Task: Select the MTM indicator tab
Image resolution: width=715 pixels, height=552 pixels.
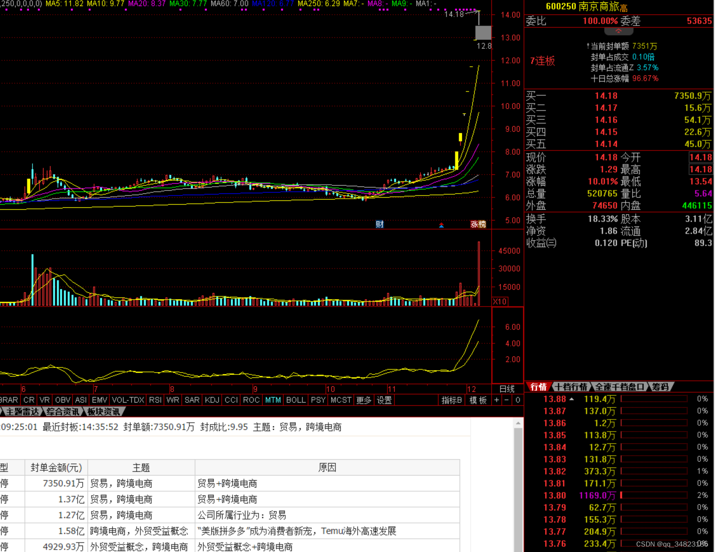Action: tap(273, 400)
